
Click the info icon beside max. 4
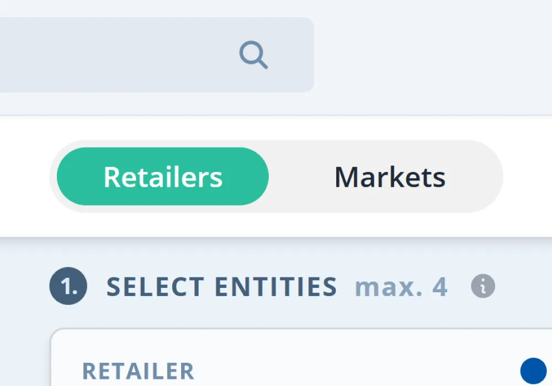(x=483, y=286)
